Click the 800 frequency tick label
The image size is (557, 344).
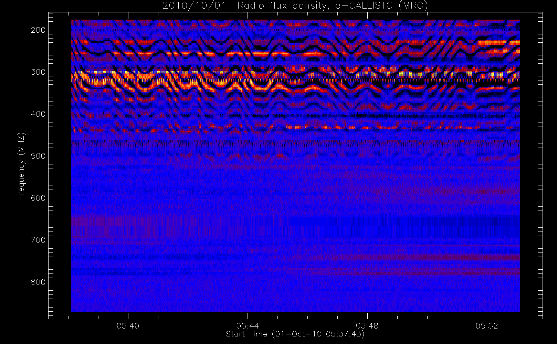point(38,282)
